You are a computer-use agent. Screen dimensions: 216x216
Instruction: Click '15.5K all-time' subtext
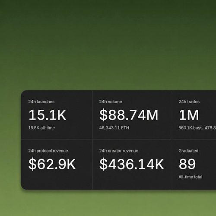41,128
